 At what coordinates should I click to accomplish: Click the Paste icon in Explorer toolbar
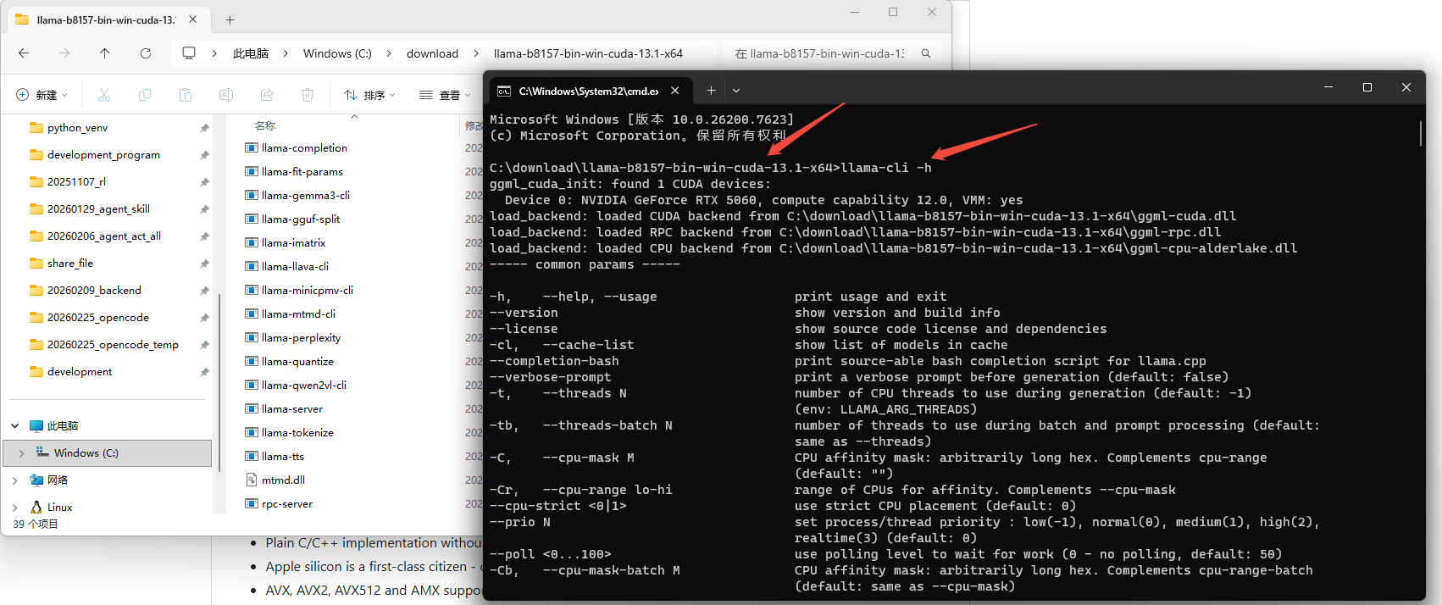(186, 95)
